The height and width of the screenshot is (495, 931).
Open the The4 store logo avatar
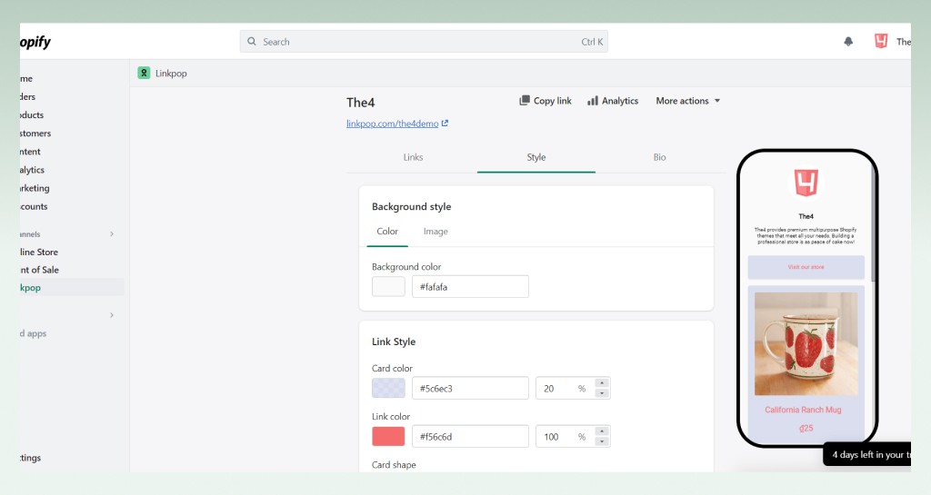[x=881, y=40]
